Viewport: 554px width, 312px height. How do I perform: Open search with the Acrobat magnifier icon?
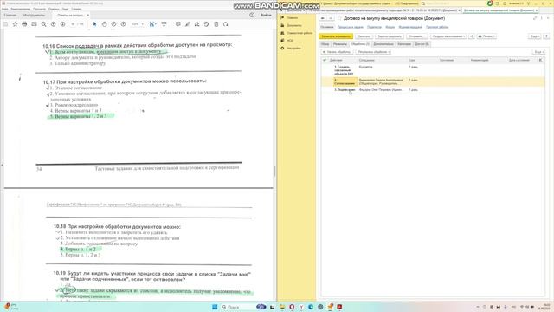pyautogui.click(x=44, y=24)
